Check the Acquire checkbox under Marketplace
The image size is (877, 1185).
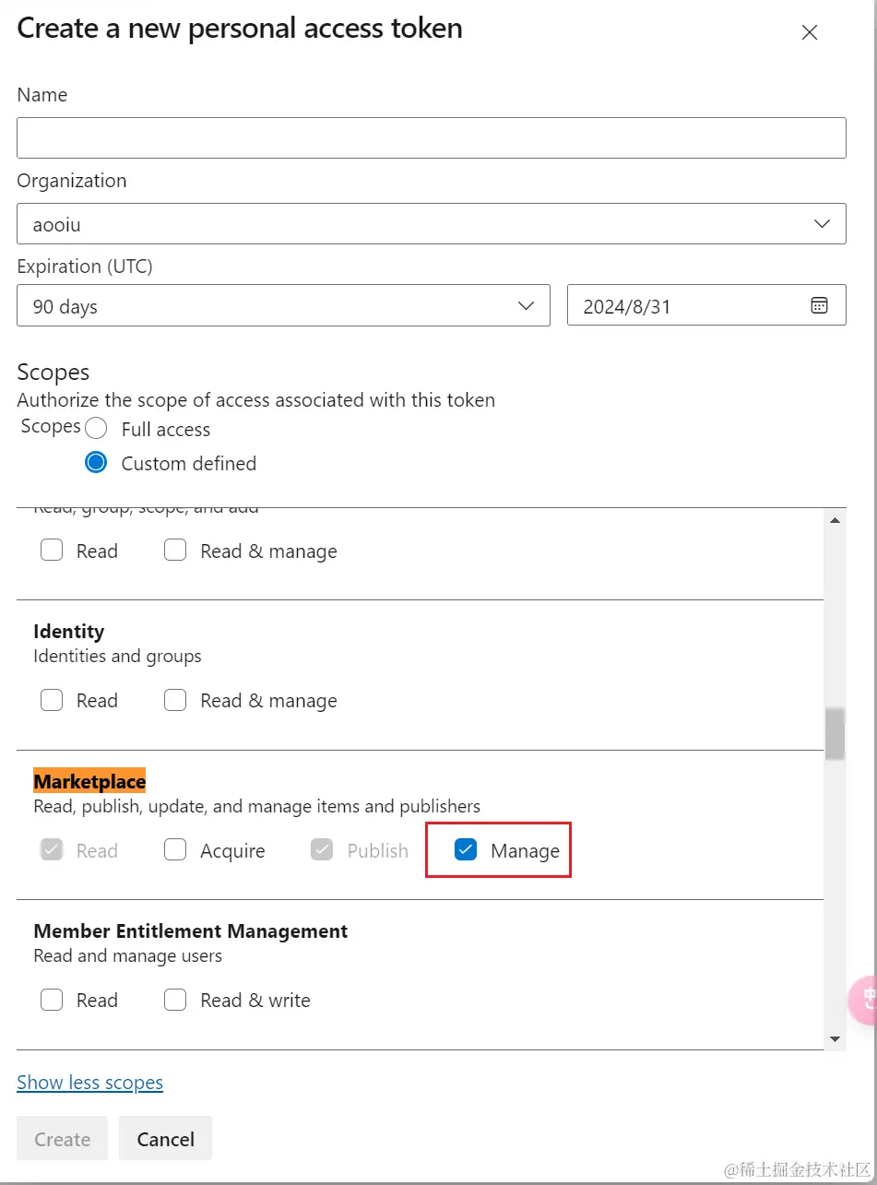175,850
